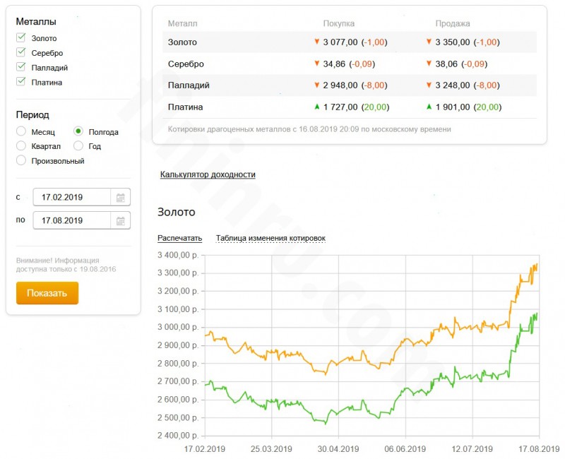
Task: Click the Показать button
Action: (47, 293)
